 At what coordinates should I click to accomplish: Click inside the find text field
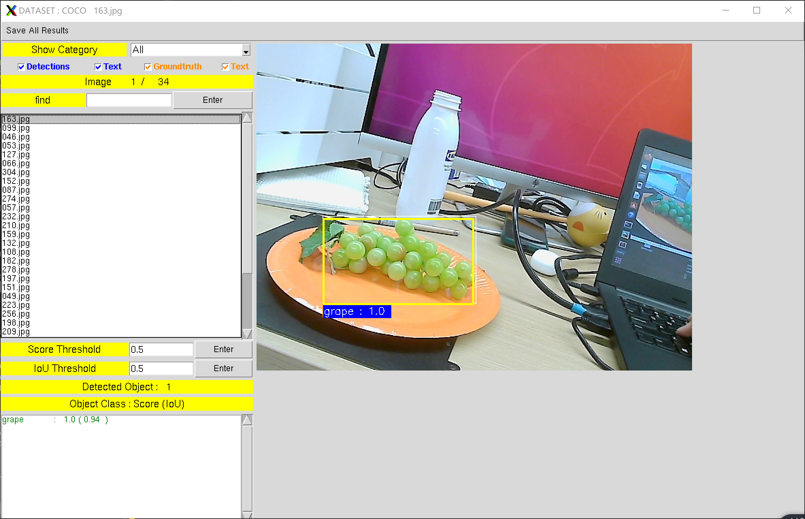[x=129, y=100]
